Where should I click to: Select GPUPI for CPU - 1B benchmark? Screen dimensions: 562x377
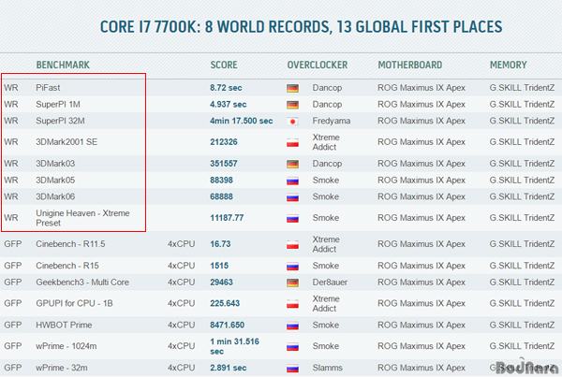[74, 303]
